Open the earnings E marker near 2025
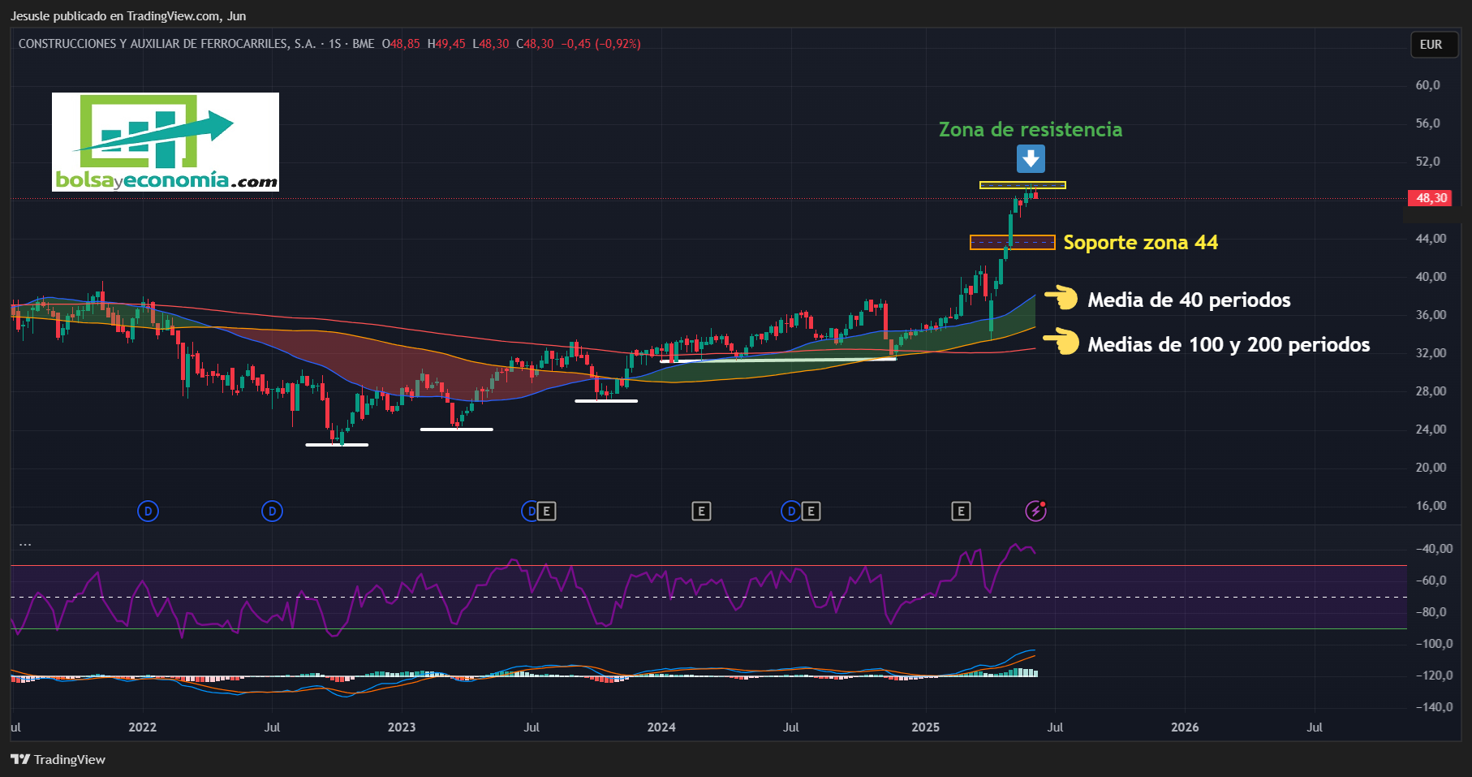Image resolution: width=1472 pixels, height=777 pixels. pyautogui.click(x=961, y=512)
